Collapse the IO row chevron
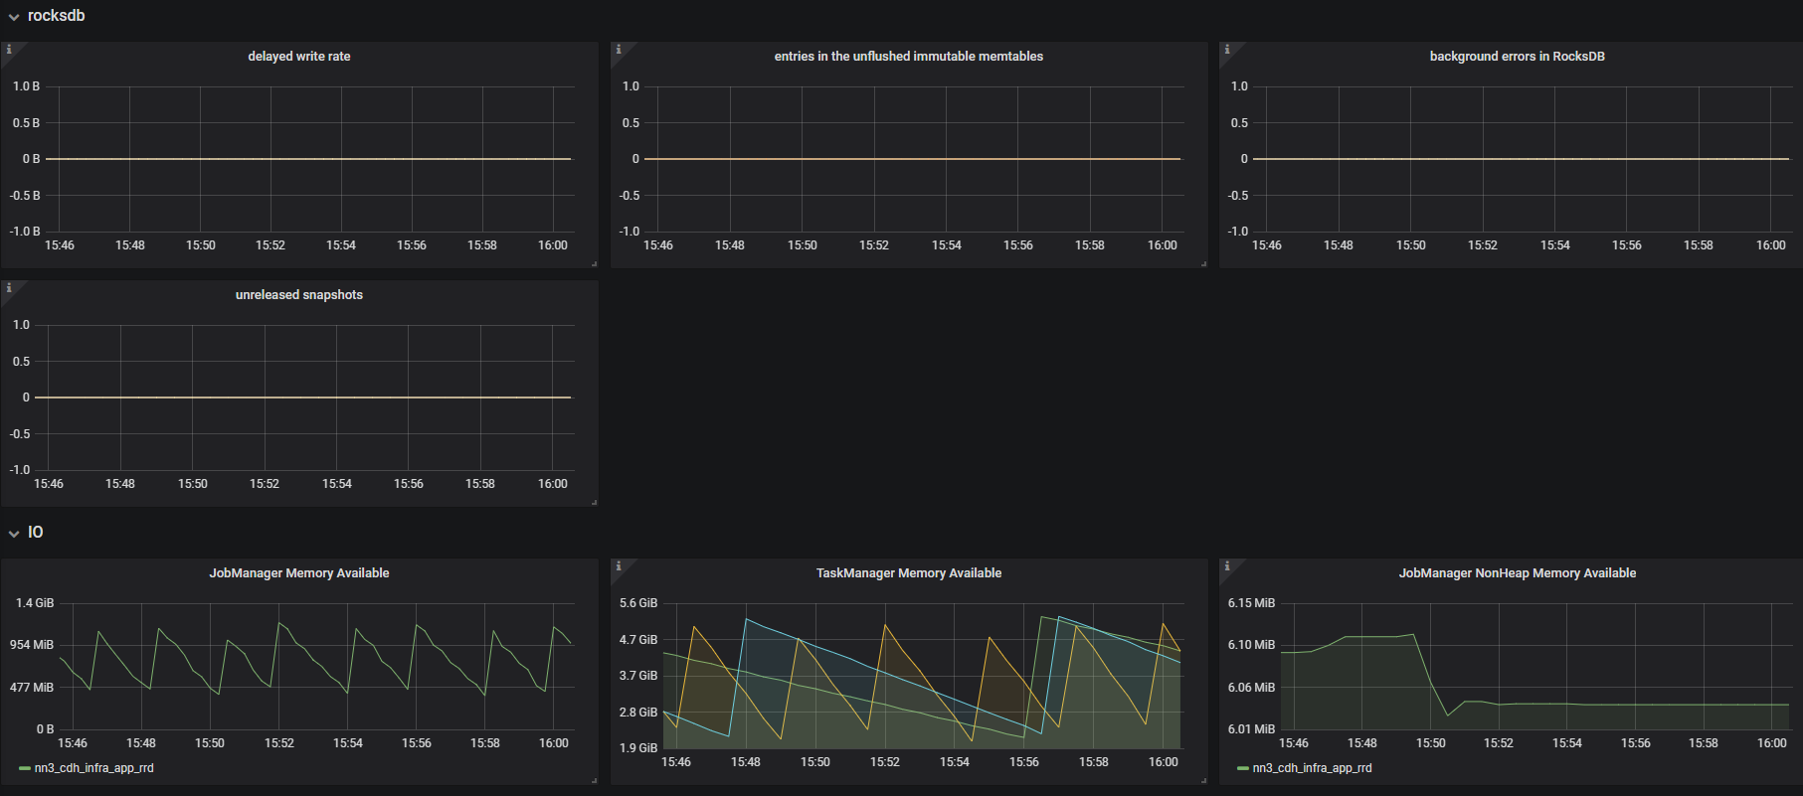This screenshot has width=1803, height=796. click(14, 534)
